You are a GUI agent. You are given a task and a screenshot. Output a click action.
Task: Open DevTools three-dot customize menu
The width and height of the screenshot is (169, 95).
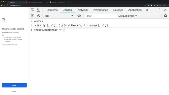159,10
